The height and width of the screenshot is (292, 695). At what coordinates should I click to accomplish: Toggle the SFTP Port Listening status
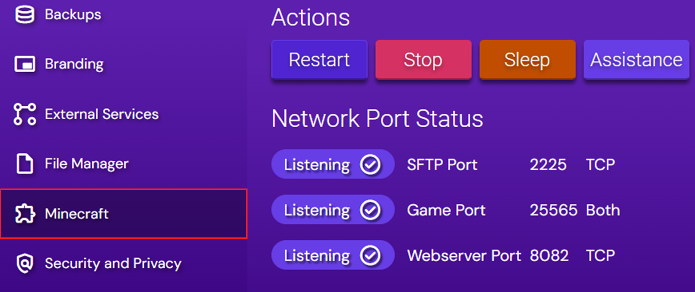(333, 164)
